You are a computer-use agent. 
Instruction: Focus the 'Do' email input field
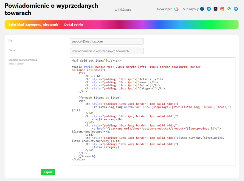click(107, 41)
